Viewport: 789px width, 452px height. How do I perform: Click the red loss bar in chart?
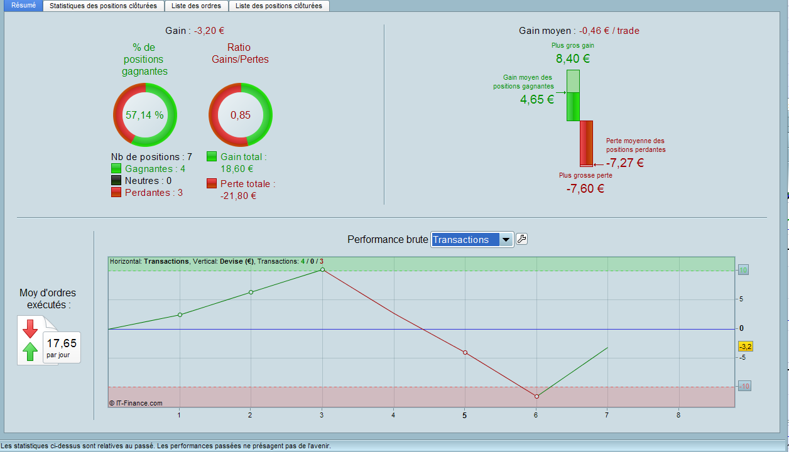[586, 143]
